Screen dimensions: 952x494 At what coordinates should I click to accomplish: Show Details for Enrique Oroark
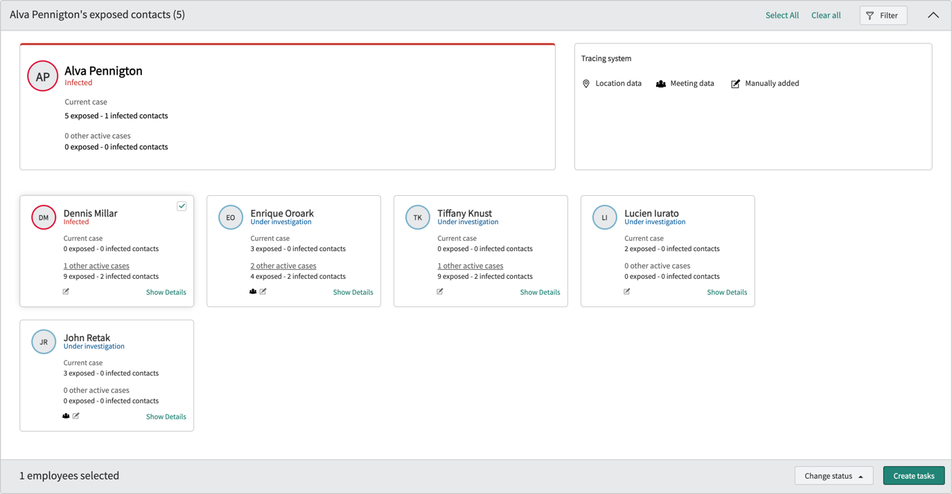(x=353, y=292)
